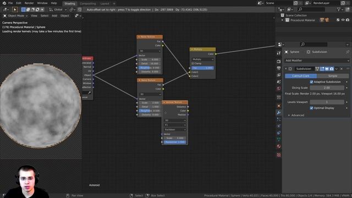The image size is (352, 198).
Task: Switch to the Layout workspace tab
Action: (105, 4)
